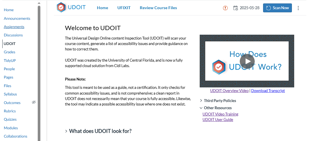
Task: Expand What does UDOIT look for?
Action: coord(98,131)
